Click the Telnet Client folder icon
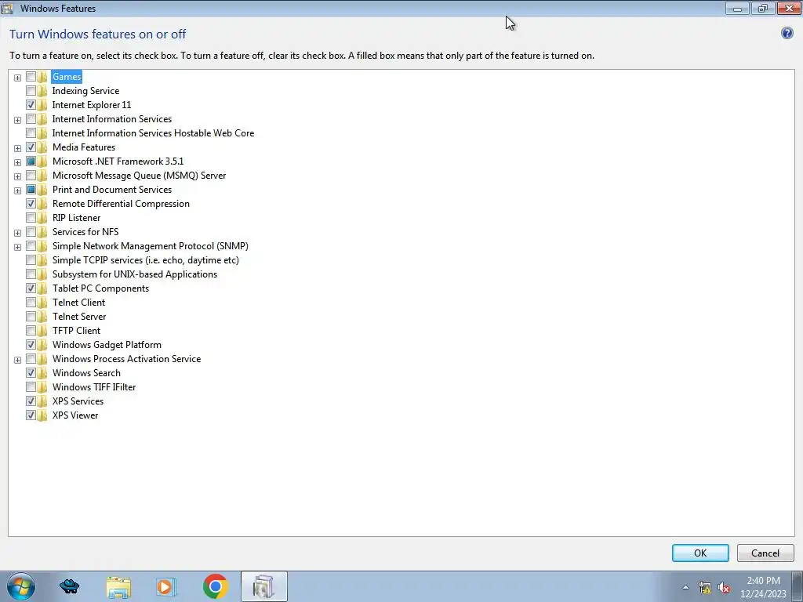803x602 pixels. (x=42, y=303)
